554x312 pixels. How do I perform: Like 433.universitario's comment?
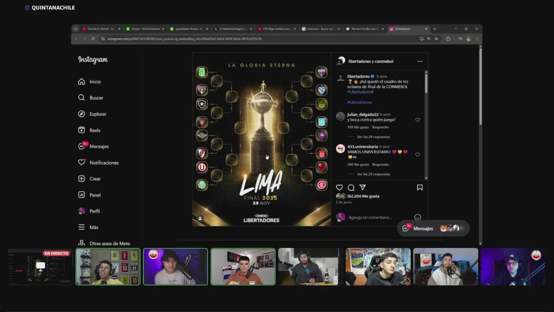pos(418,155)
